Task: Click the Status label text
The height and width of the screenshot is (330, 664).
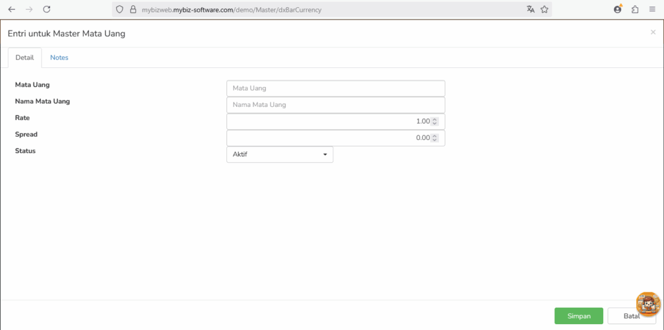Action: (25, 151)
